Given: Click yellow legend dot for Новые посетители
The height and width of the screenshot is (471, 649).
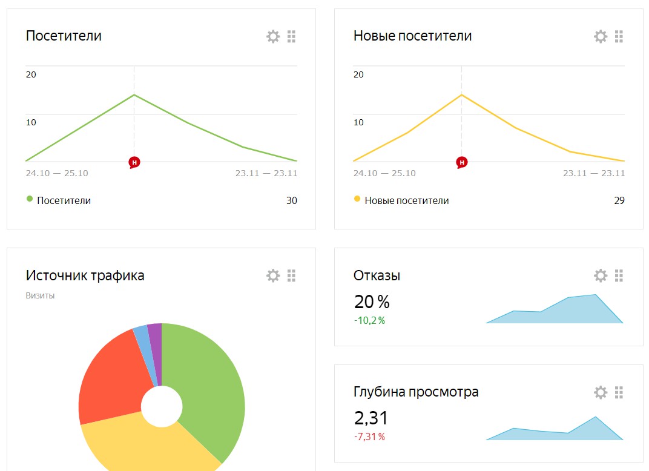Looking at the screenshot, I should tap(357, 199).
